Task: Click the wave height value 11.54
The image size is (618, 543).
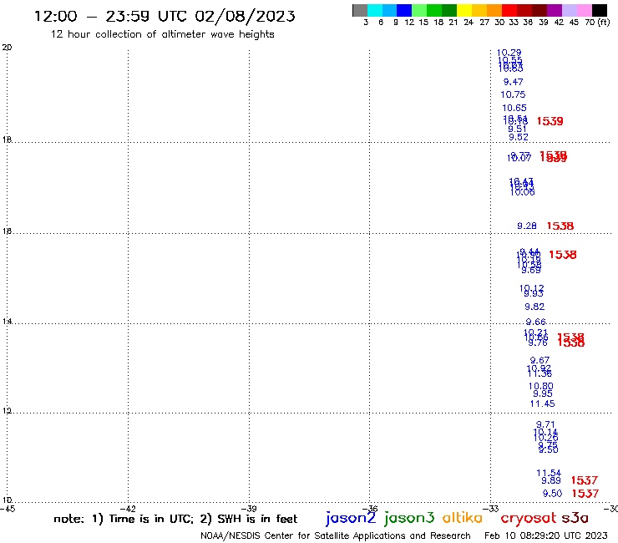Action: coord(549,473)
